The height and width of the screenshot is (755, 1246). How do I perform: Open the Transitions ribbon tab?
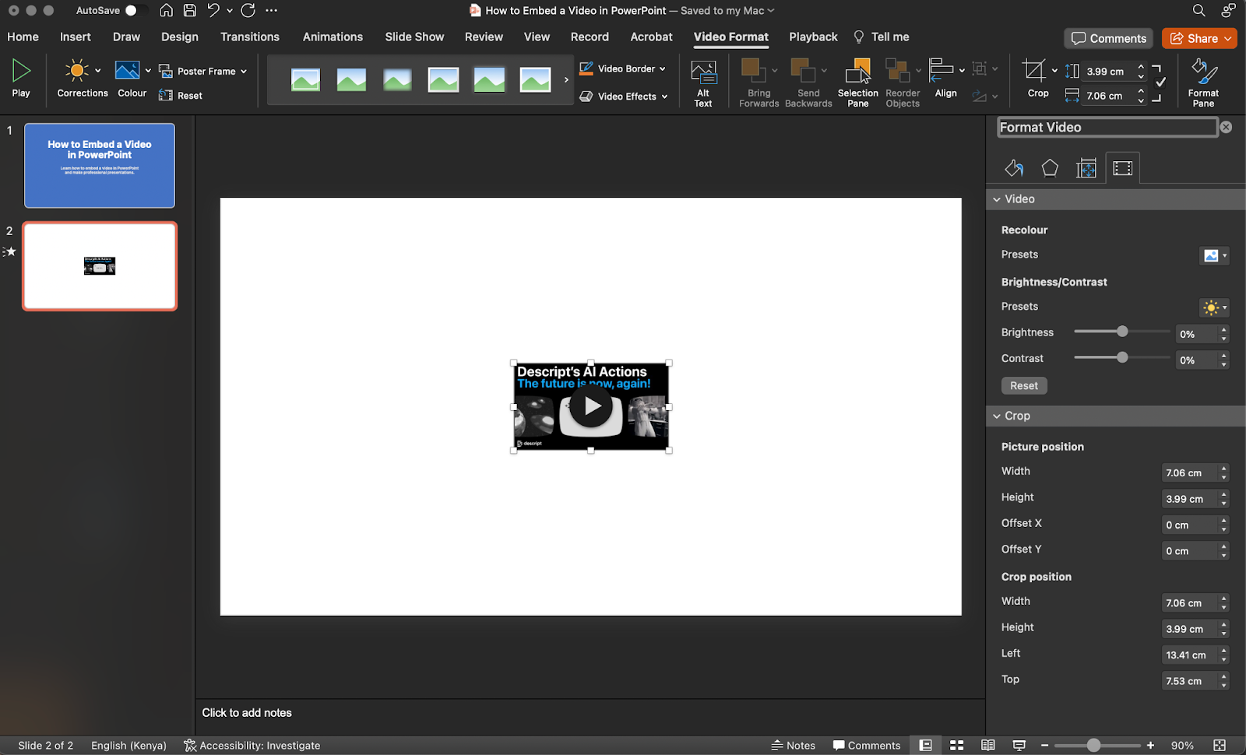pyautogui.click(x=249, y=37)
